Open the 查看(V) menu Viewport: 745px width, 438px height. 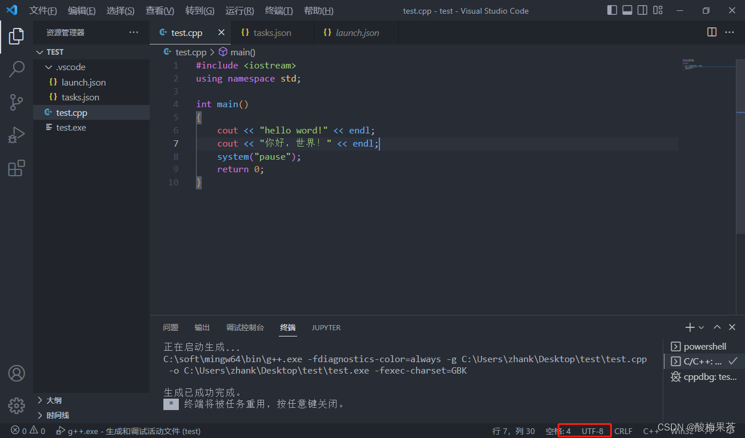click(x=160, y=11)
